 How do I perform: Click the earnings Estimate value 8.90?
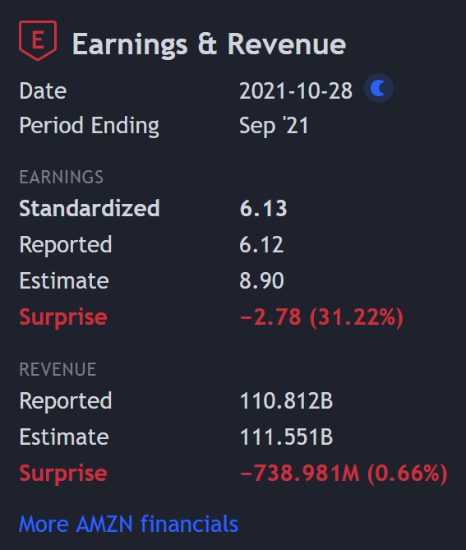coord(261,280)
